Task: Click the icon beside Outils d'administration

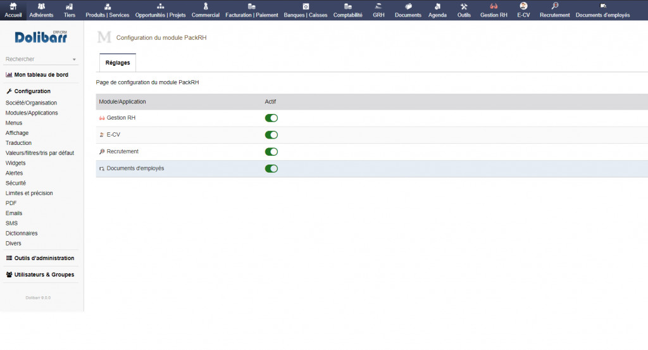Action: tap(9, 258)
